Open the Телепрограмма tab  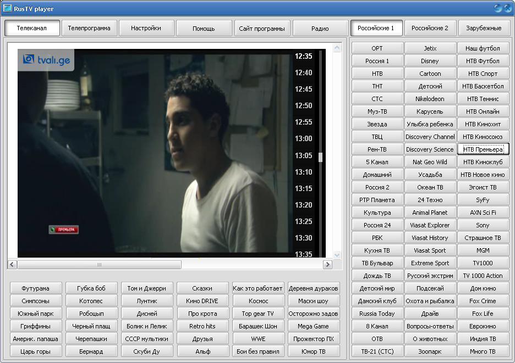(89, 28)
